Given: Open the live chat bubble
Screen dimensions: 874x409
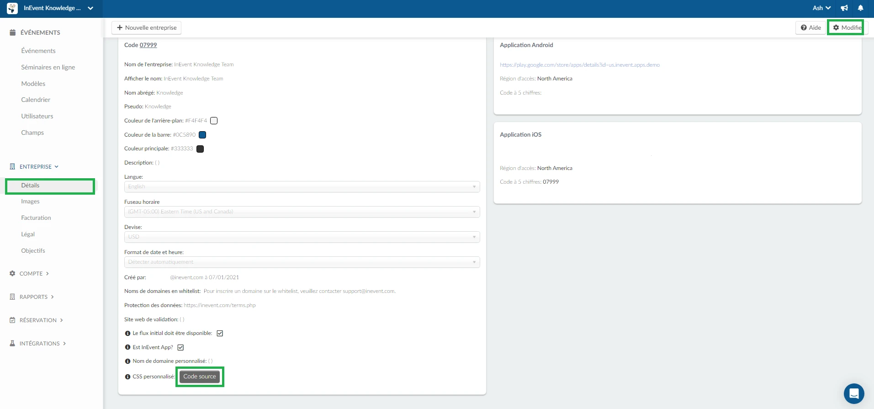Looking at the screenshot, I should pyautogui.click(x=854, y=393).
